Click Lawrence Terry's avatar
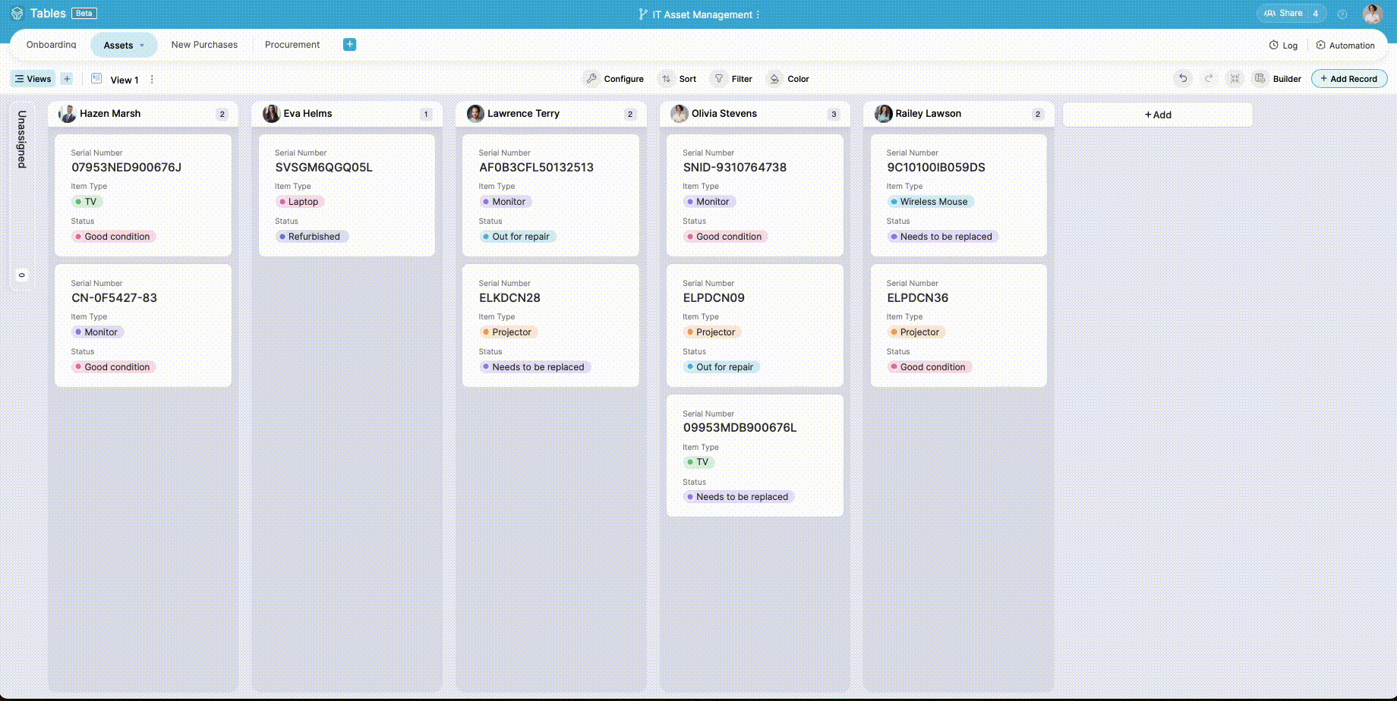This screenshot has height=701, width=1397. [475, 114]
